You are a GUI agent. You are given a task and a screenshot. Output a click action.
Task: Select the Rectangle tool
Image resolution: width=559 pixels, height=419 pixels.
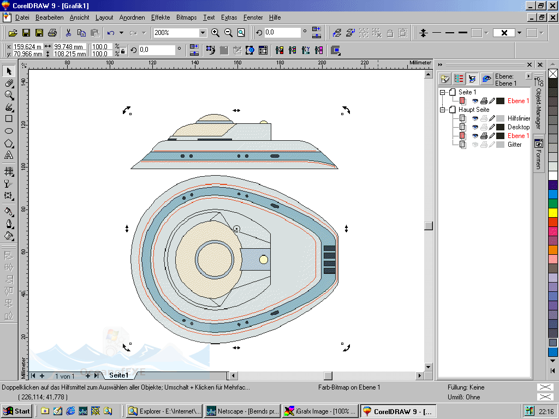(x=9, y=119)
